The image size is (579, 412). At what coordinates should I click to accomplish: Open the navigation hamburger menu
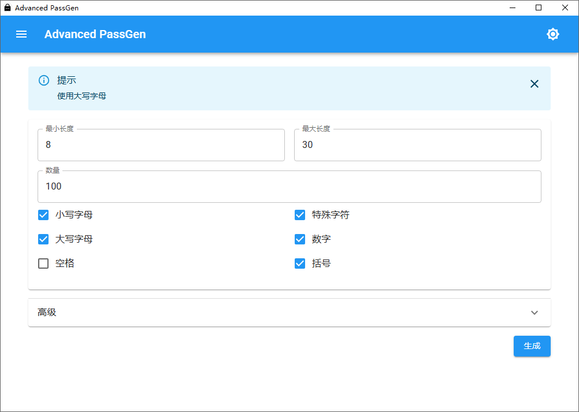click(21, 34)
